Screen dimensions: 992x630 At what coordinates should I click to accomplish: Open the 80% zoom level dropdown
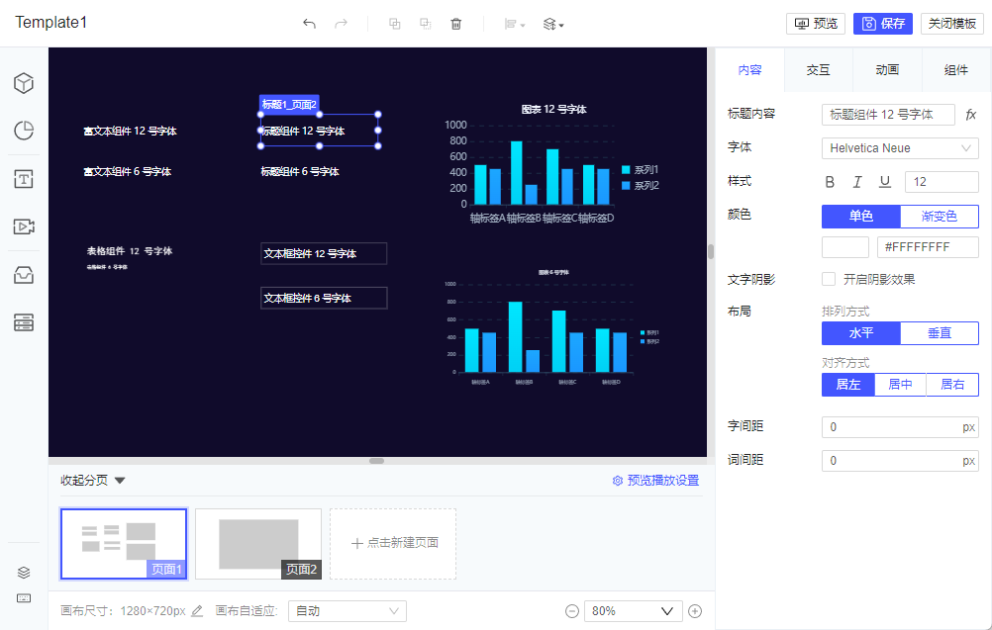point(634,611)
